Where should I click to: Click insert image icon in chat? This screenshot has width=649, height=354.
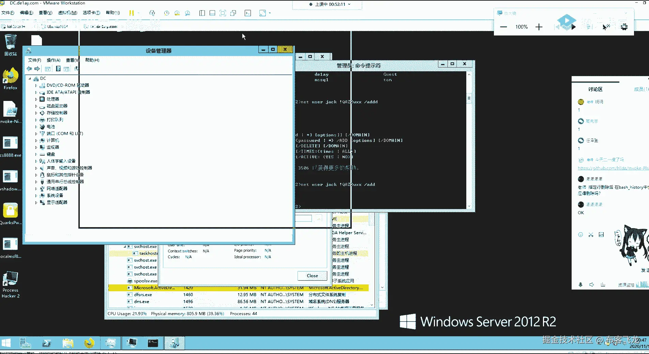(x=601, y=235)
